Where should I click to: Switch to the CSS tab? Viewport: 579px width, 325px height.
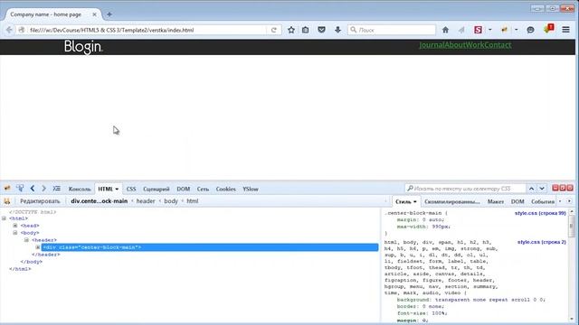pyautogui.click(x=131, y=189)
